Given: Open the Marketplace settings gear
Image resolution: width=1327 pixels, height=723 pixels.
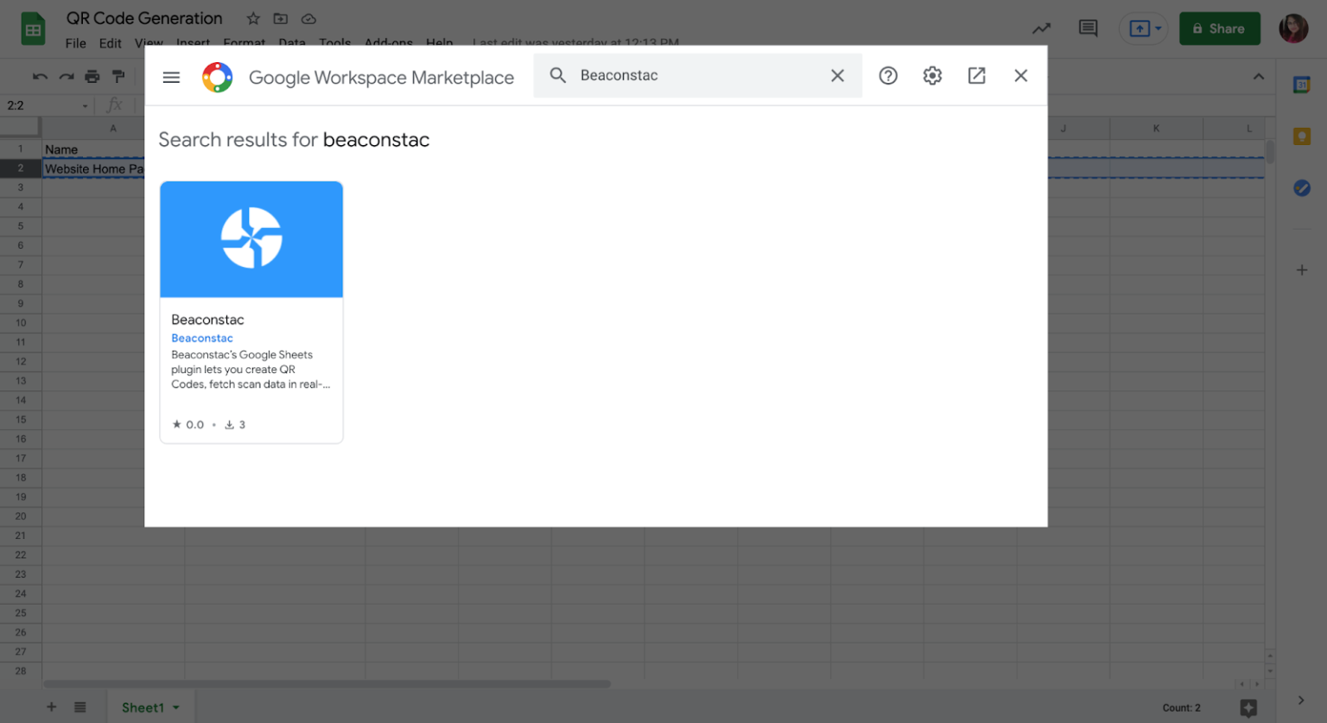Looking at the screenshot, I should [x=932, y=76].
